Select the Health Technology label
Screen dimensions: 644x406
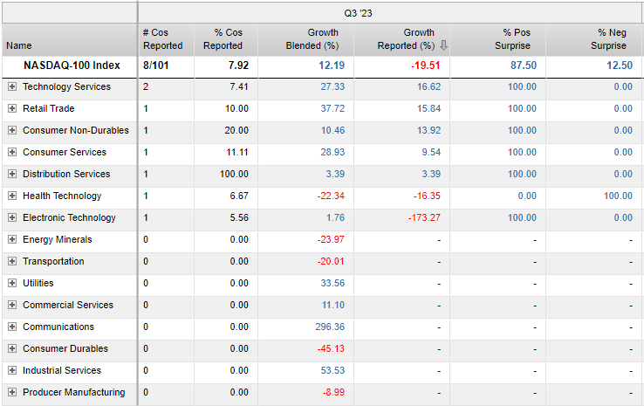click(x=62, y=196)
